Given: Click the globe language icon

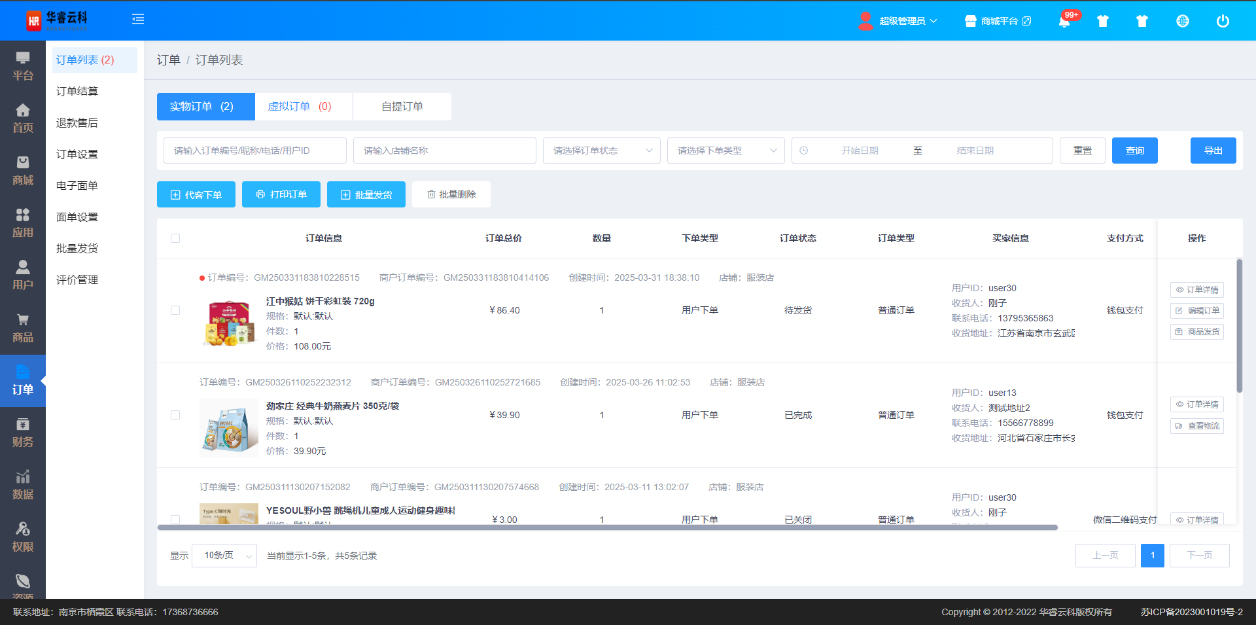Looking at the screenshot, I should [1182, 21].
